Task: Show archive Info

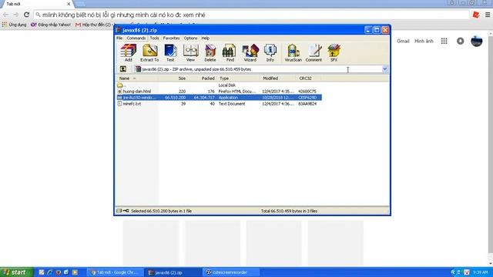Action: [270, 52]
